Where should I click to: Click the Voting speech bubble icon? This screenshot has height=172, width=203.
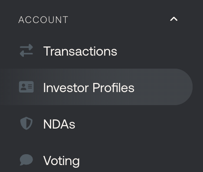[x=26, y=160]
